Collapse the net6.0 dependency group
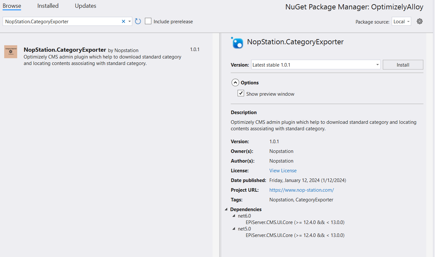Viewport: 435px width, 257px height. 234,216
